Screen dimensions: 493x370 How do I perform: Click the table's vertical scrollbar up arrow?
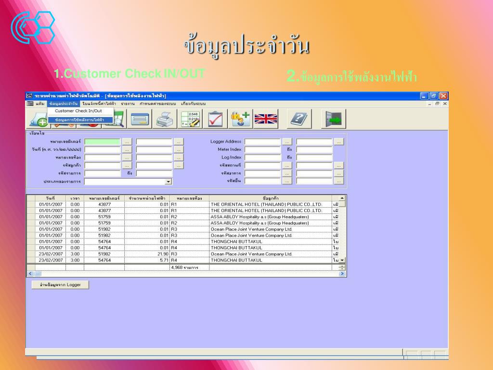342,198
